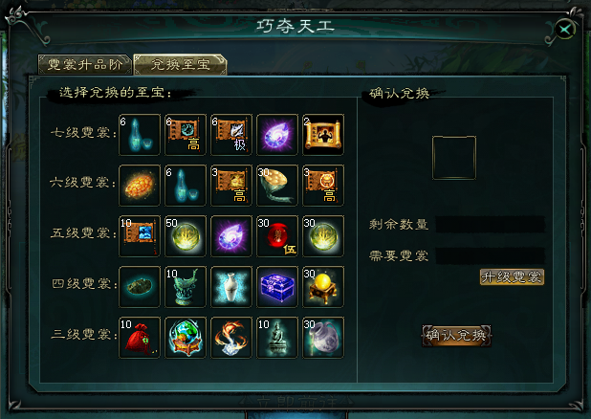The width and height of the screenshot is (591, 419).
Task: Select the red lucky bag in 三级霓裳 row
Action: tap(140, 337)
